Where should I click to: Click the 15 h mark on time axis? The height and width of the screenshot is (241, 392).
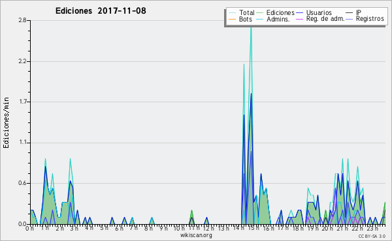click(252, 228)
